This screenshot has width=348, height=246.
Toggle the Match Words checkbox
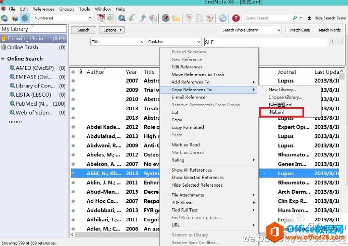pyautogui.click(x=316, y=30)
